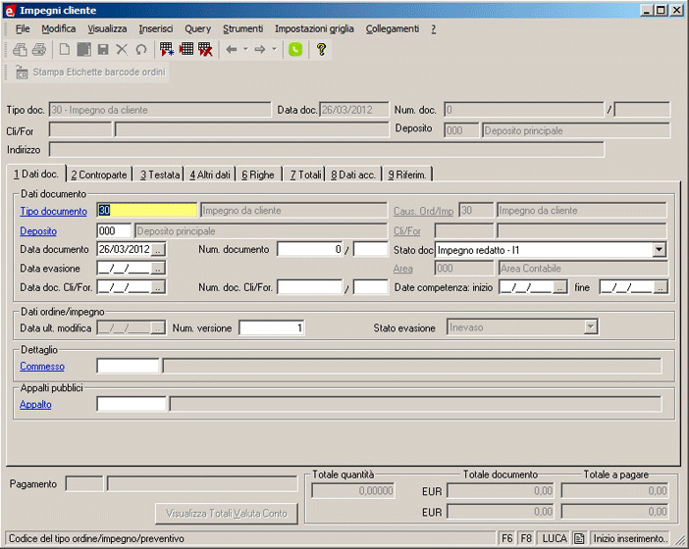
Task: Click the Caus. Ord/Imp link
Action: click(423, 211)
